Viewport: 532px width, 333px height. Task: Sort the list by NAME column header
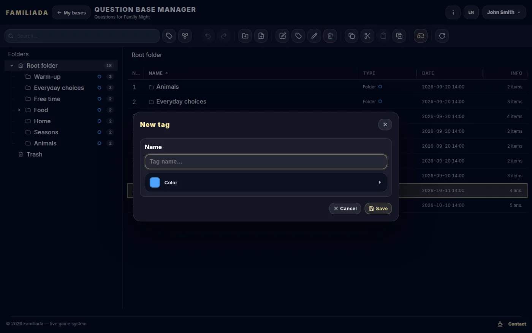(x=155, y=73)
